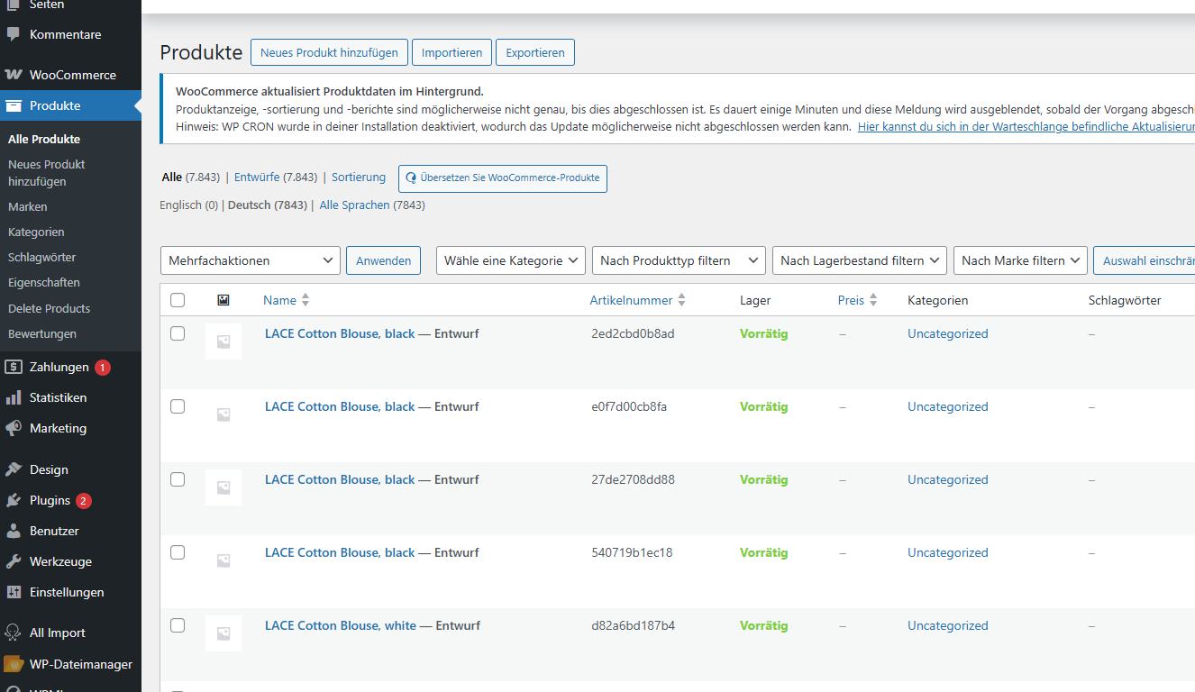Click Uncategorized link in row 540719b1ec18
This screenshot has height=692, width=1195.
point(948,552)
